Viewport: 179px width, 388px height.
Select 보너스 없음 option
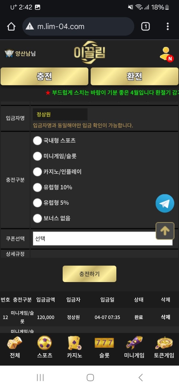37,218
